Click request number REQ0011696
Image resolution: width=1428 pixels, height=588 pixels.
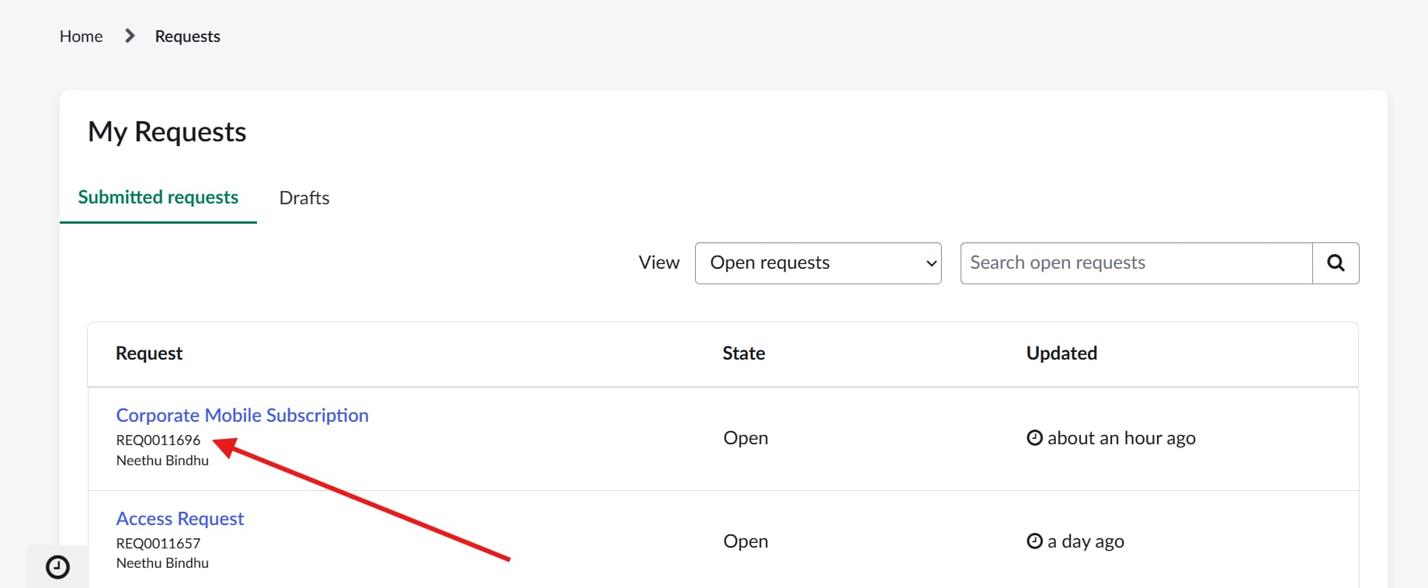[158, 440]
